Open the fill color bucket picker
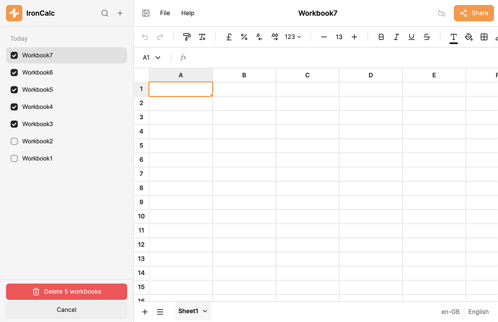498x322 pixels. point(469,37)
